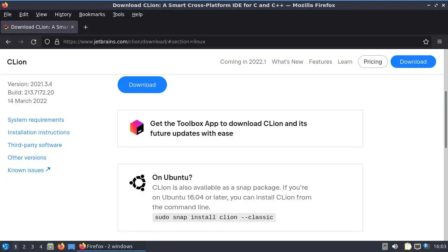
Task: Bookmark this page with the star
Action: pos(426,42)
